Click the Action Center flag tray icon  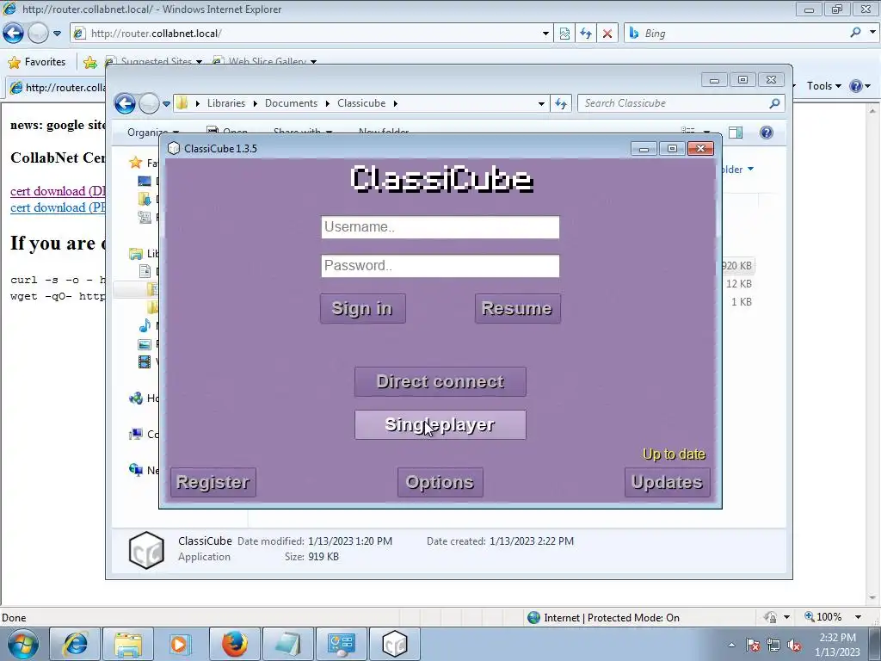point(752,645)
